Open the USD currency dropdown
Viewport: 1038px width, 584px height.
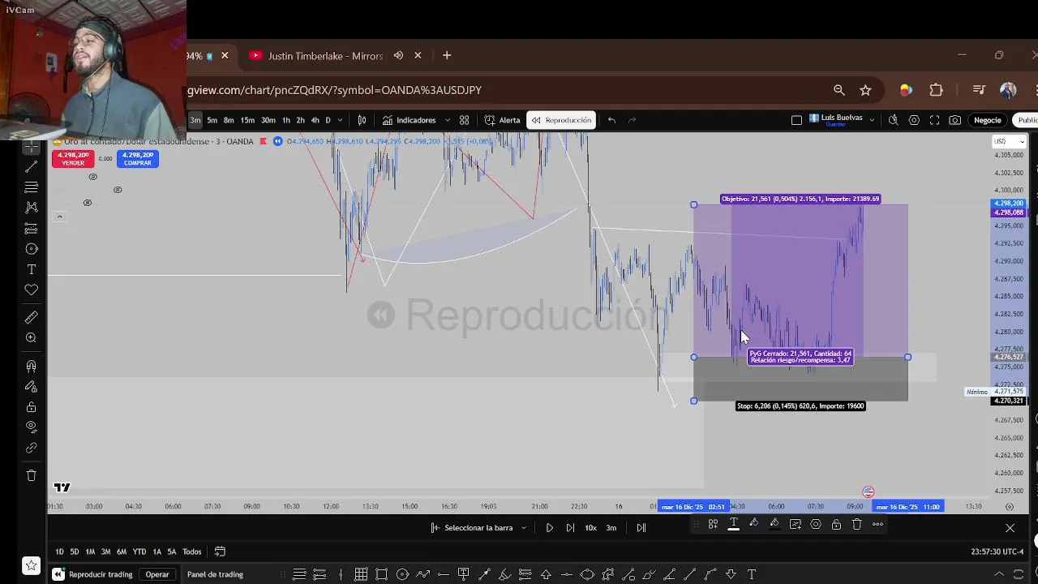[1010, 141]
